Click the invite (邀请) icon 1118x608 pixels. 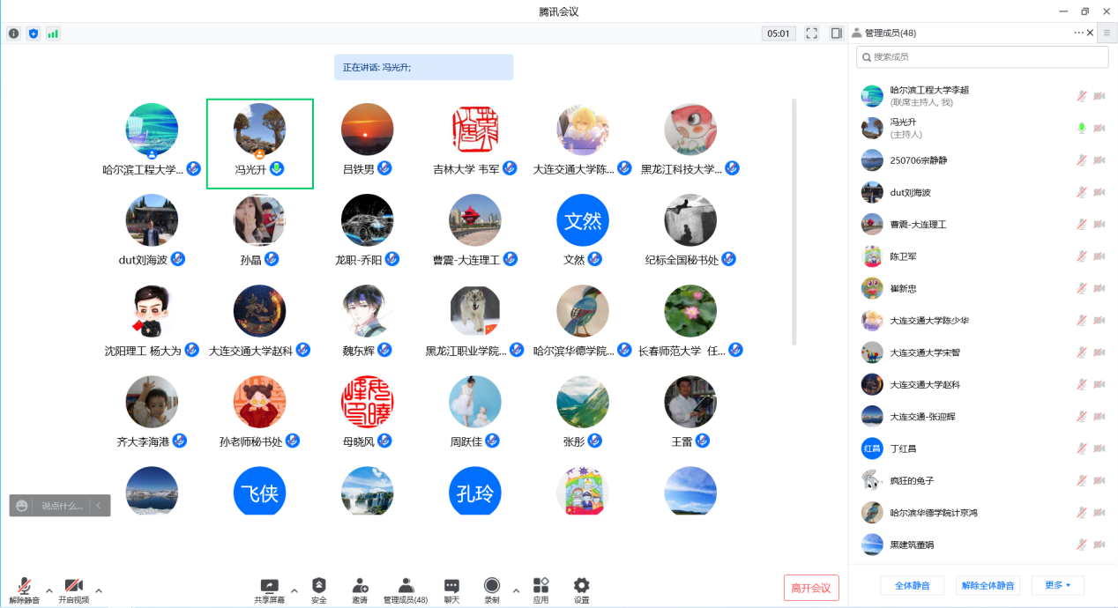click(x=360, y=586)
